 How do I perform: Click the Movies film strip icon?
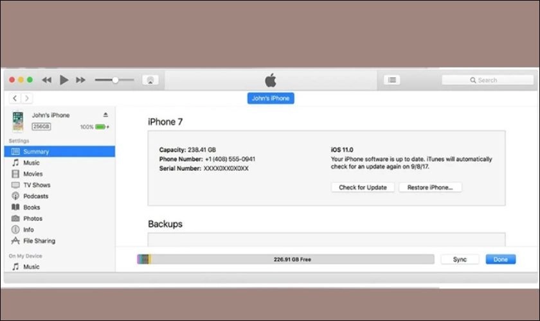[x=15, y=174]
